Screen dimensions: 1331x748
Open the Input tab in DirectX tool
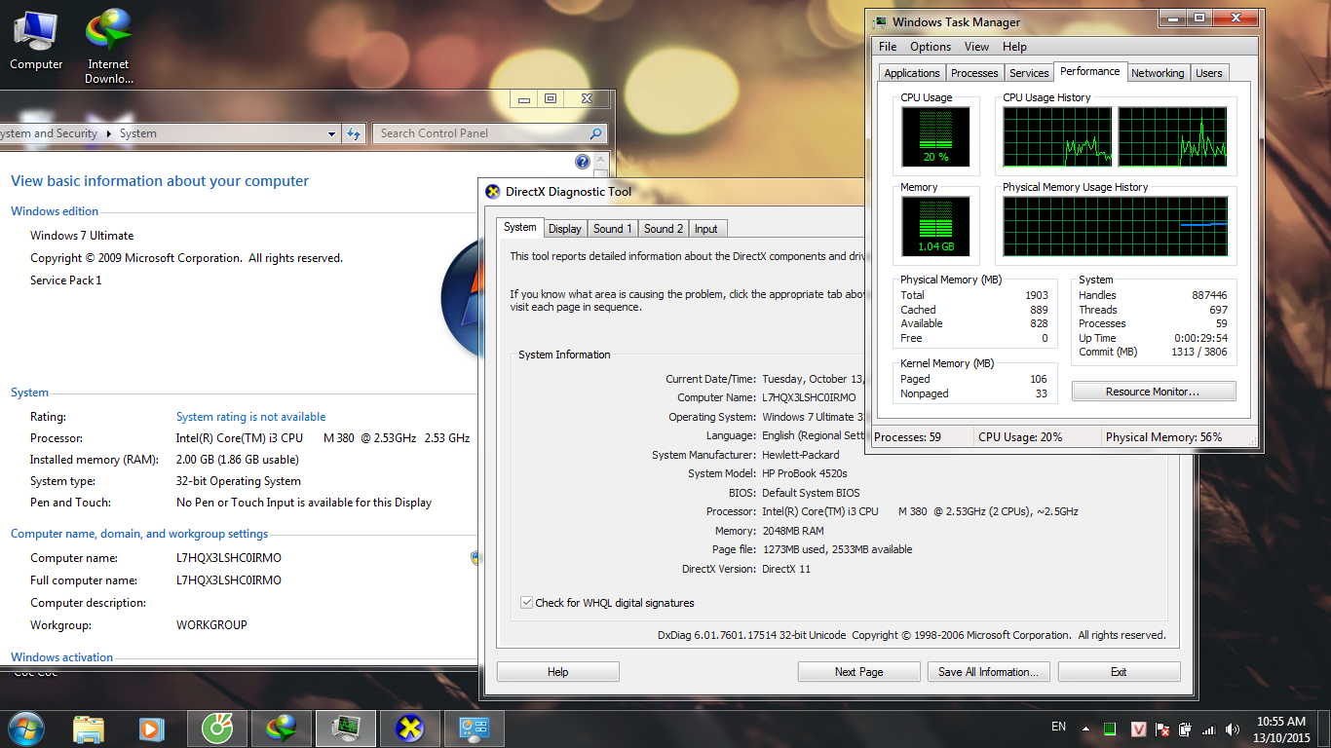pos(706,229)
